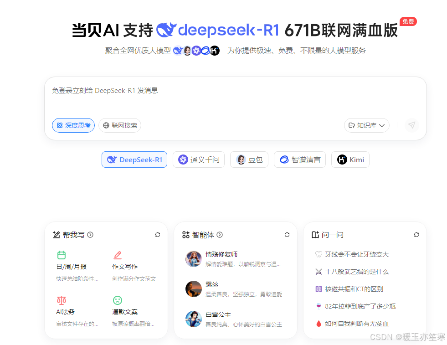The width and height of the screenshot is (447, 345).
Task: Click the wine glass icon beside 82年拉菲
Action: (x=319, y=306)
